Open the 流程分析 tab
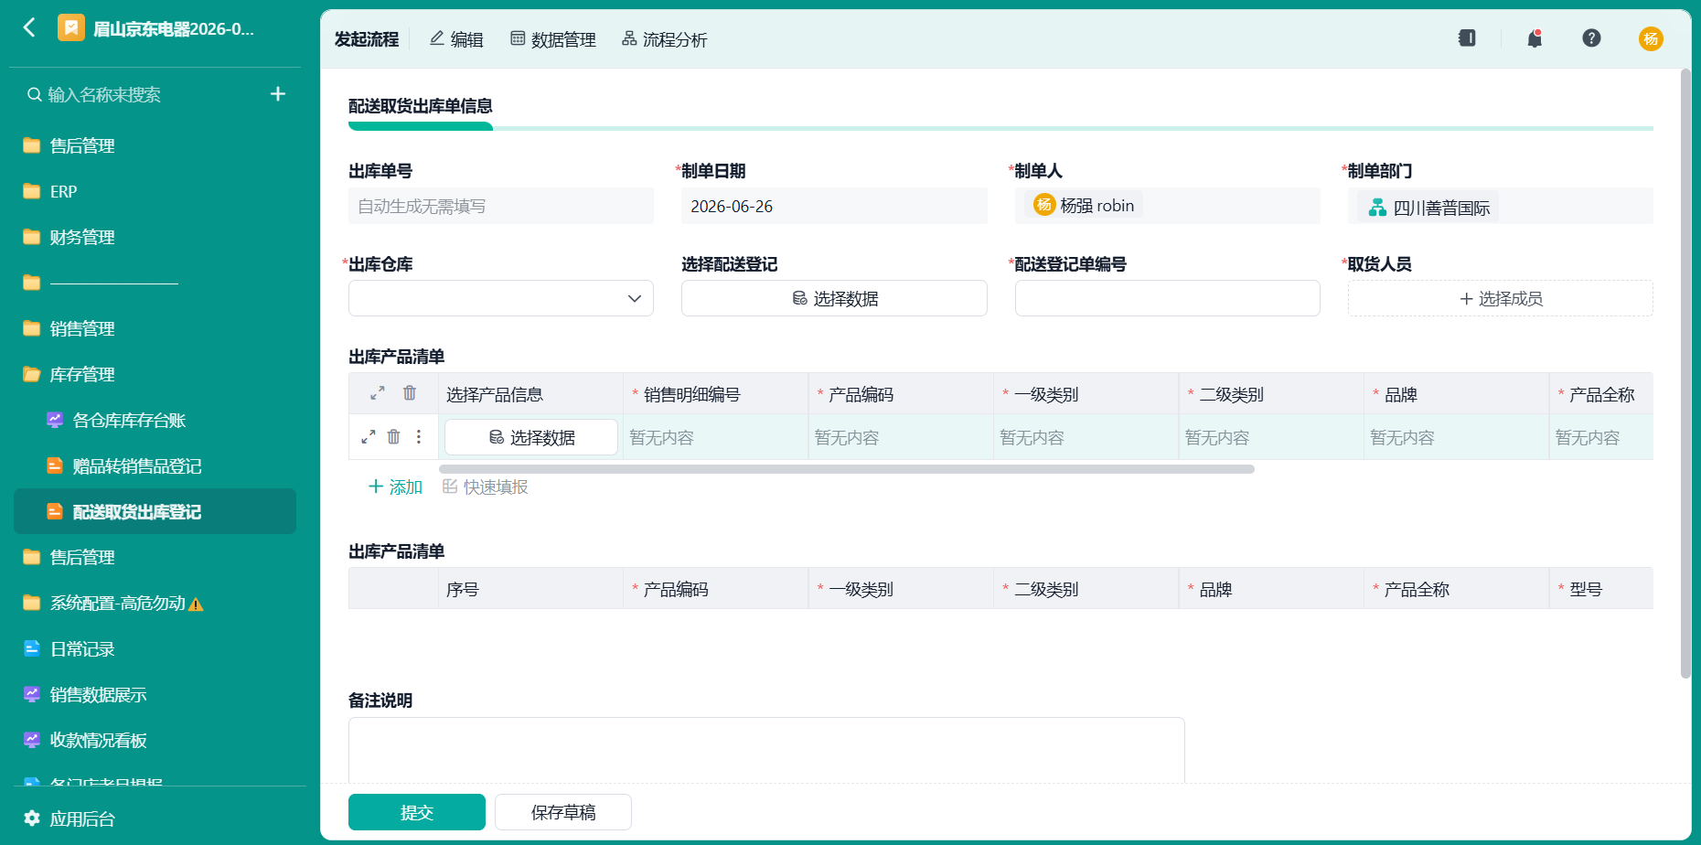Screen dimensions: 1701x845 coord(665,39)
